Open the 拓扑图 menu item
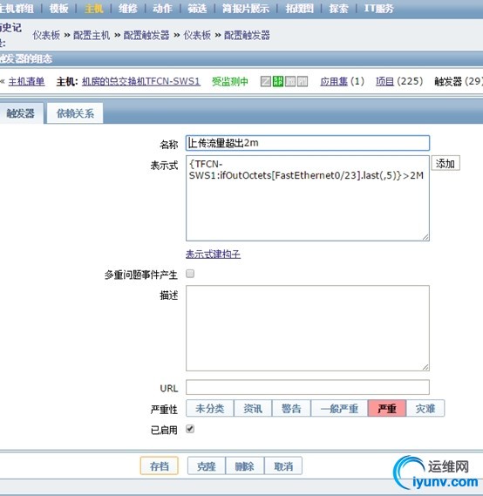Viewport: 483px width, 496px height. (x=300, y=9)
